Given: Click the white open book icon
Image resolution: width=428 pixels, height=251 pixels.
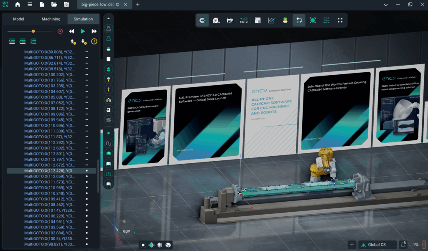Looking at the screenshot, I should click(x=108, y=164).
